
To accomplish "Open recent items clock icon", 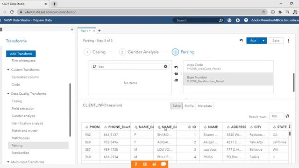I will pos(229,20).
